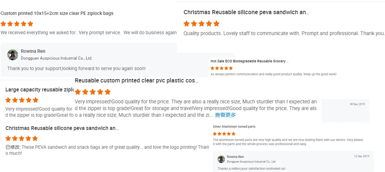Image resolution: width=385 pixels, height=172 pixels.
Task: Click star rating above the "Quality products. Lovely staff" review
Action: tap(201, 24)
